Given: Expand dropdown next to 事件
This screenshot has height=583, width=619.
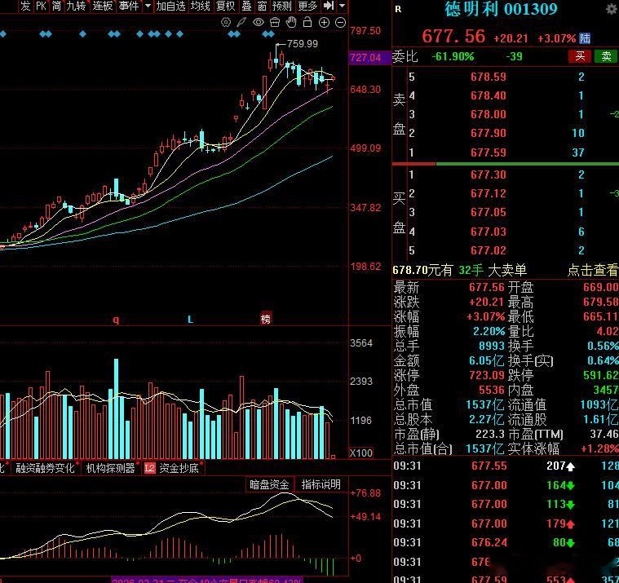Looking at the screenshot, I should coord(148,6).
